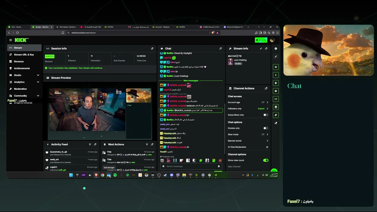Open the user avatar menu

point(272,40)
